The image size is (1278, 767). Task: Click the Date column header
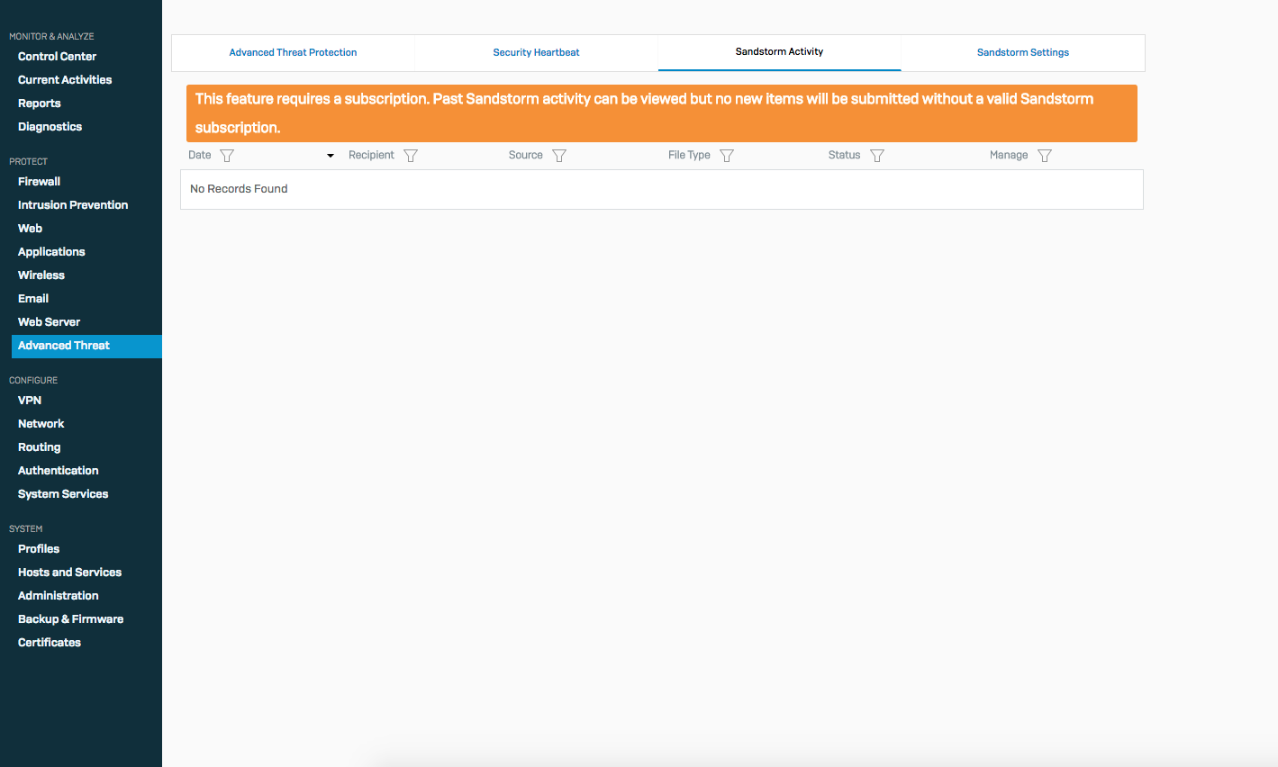(200, 155)
